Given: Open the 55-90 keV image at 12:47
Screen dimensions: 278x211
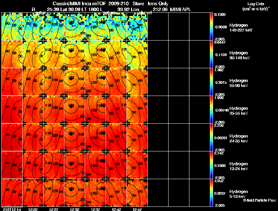Looking at the screenshot, I should (x=137, y=82).
